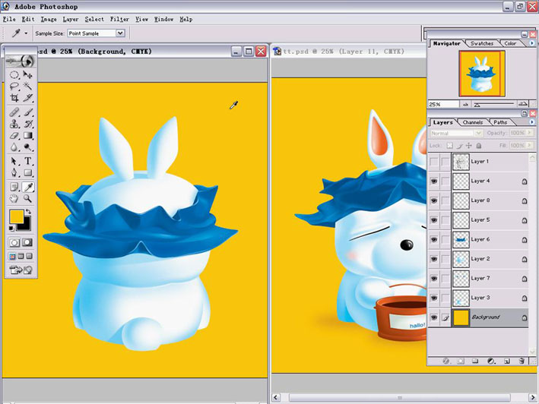Click Jump to ImageReady button

[x=21, y=270]
